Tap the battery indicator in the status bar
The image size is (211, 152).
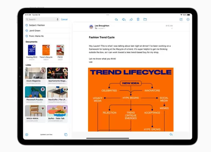[x=189, y=15]
